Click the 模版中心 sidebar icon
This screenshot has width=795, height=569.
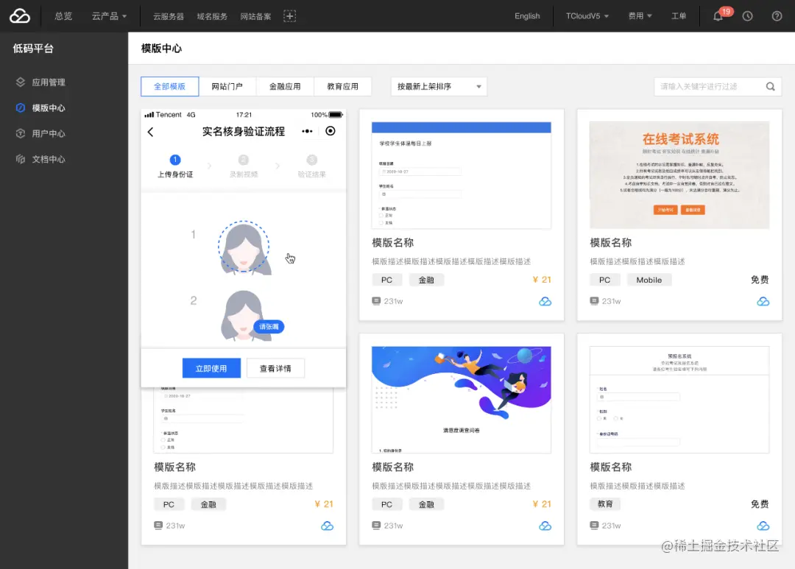click(x=21, y=107)
